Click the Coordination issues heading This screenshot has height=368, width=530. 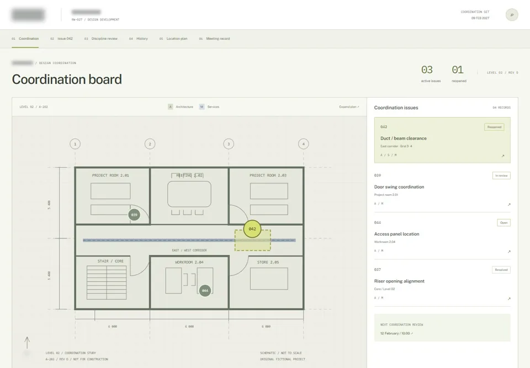click(396, 108)
